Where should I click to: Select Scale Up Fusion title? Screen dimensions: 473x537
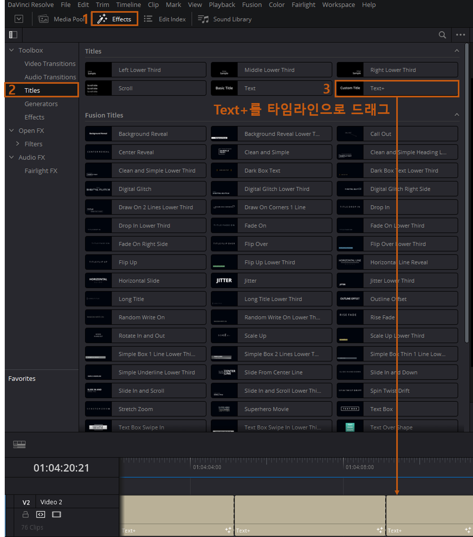tap(271, 336)
